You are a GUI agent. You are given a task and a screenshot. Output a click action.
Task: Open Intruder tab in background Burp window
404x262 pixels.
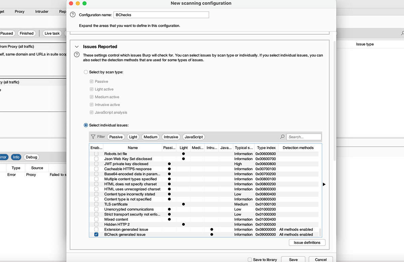coord(42,11)
